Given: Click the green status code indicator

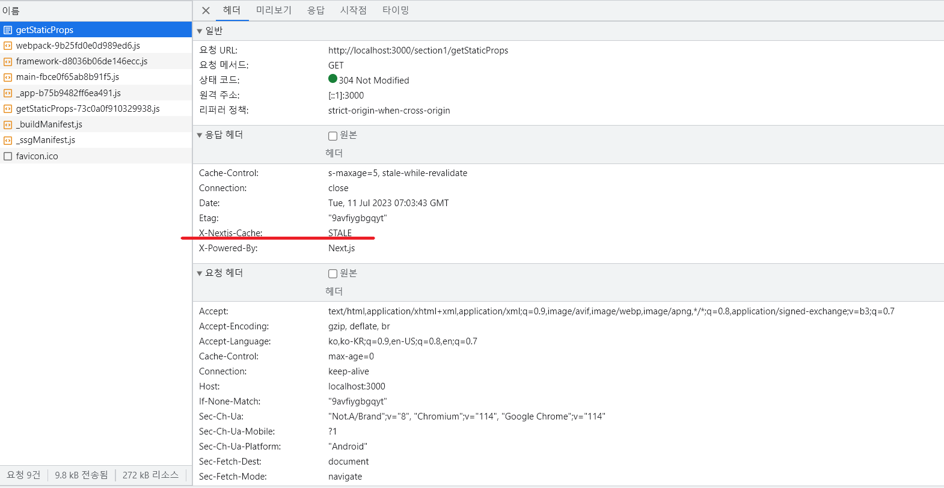Looking at the screenshot, I should 333,79.
